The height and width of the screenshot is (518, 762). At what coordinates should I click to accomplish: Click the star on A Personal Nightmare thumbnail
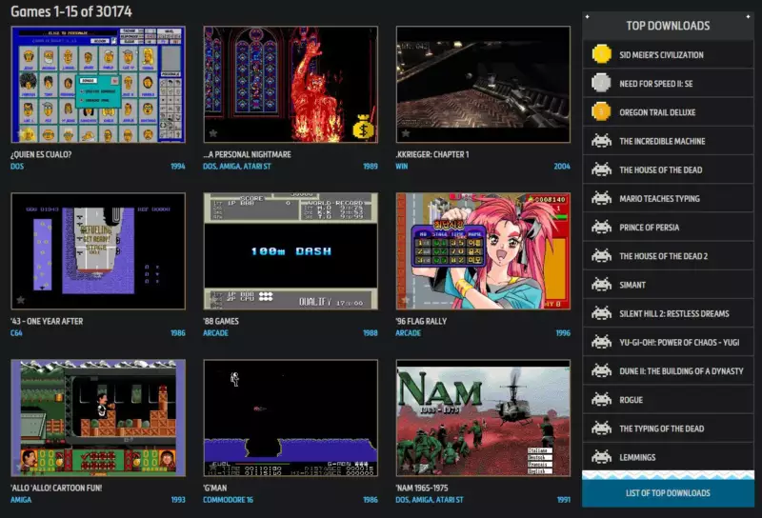pyautogui.click(x=213, y=133)
